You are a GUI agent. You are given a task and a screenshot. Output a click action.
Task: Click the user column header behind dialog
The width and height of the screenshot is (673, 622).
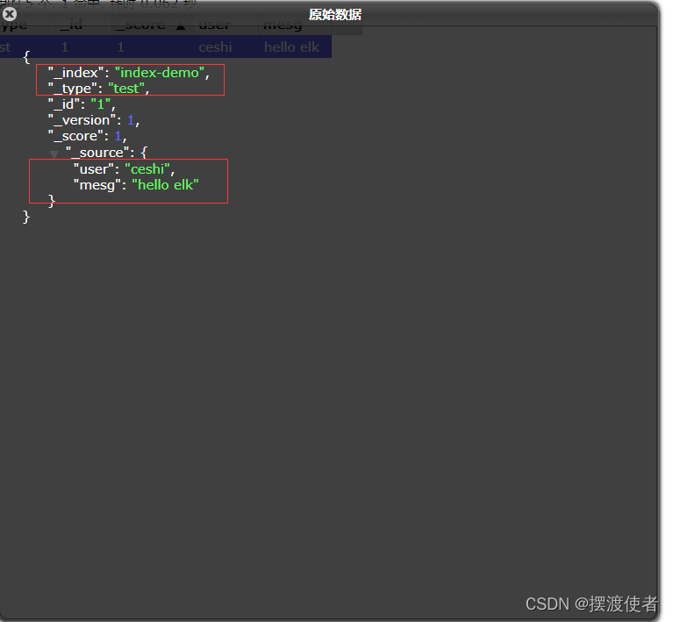coord(225,25)
